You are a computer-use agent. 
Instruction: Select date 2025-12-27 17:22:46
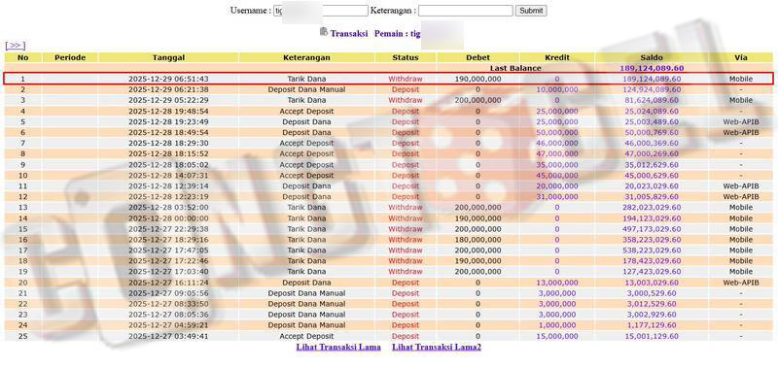168,261
